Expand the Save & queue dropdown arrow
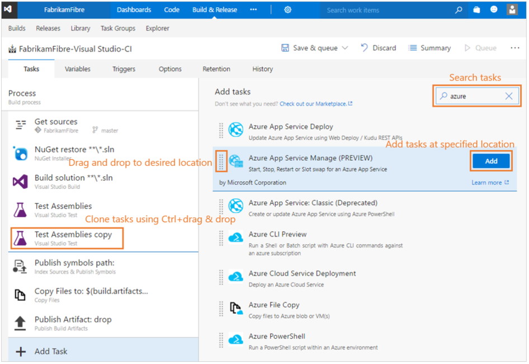 (x=345, y=48)
